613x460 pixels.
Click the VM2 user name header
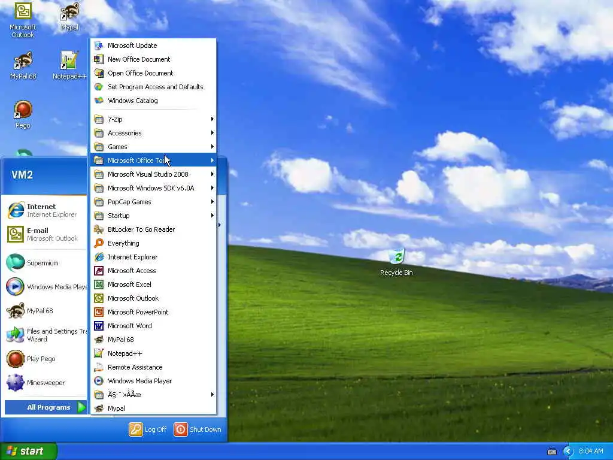tap(22, 175)
